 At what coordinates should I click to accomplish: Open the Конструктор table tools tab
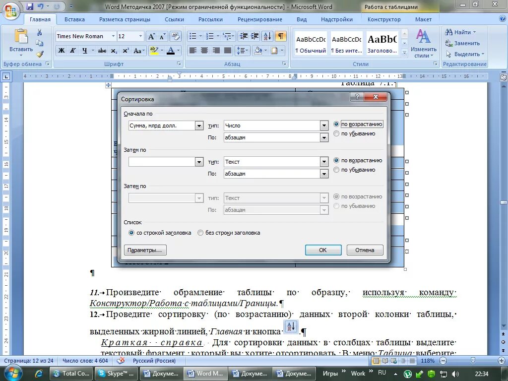point(384,19)
